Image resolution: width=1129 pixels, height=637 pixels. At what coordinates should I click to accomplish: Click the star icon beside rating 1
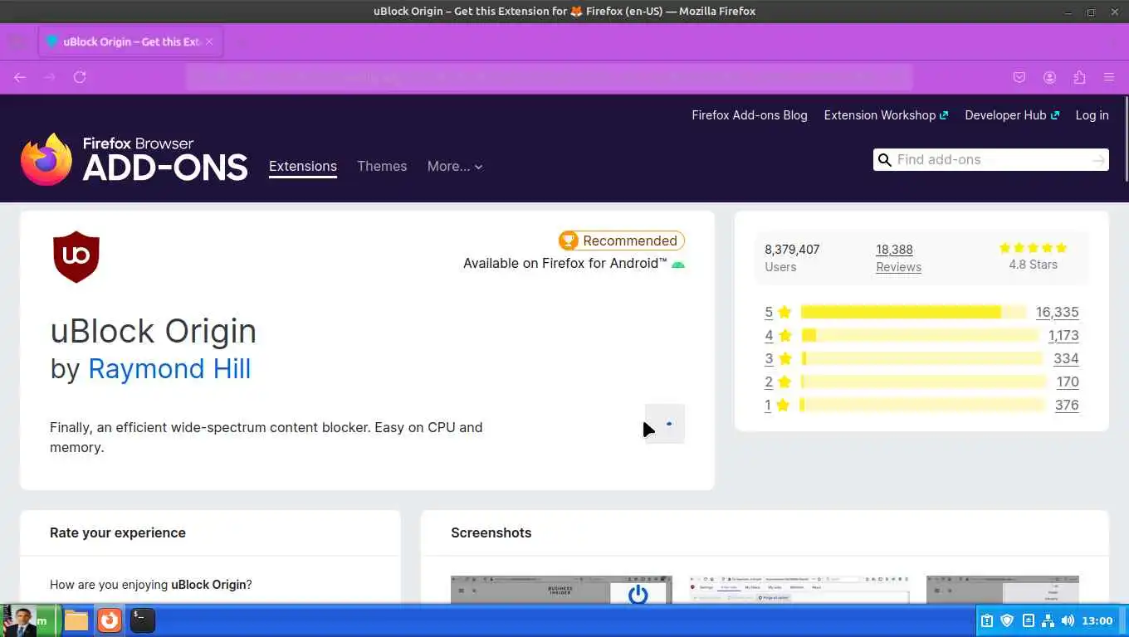783,406
